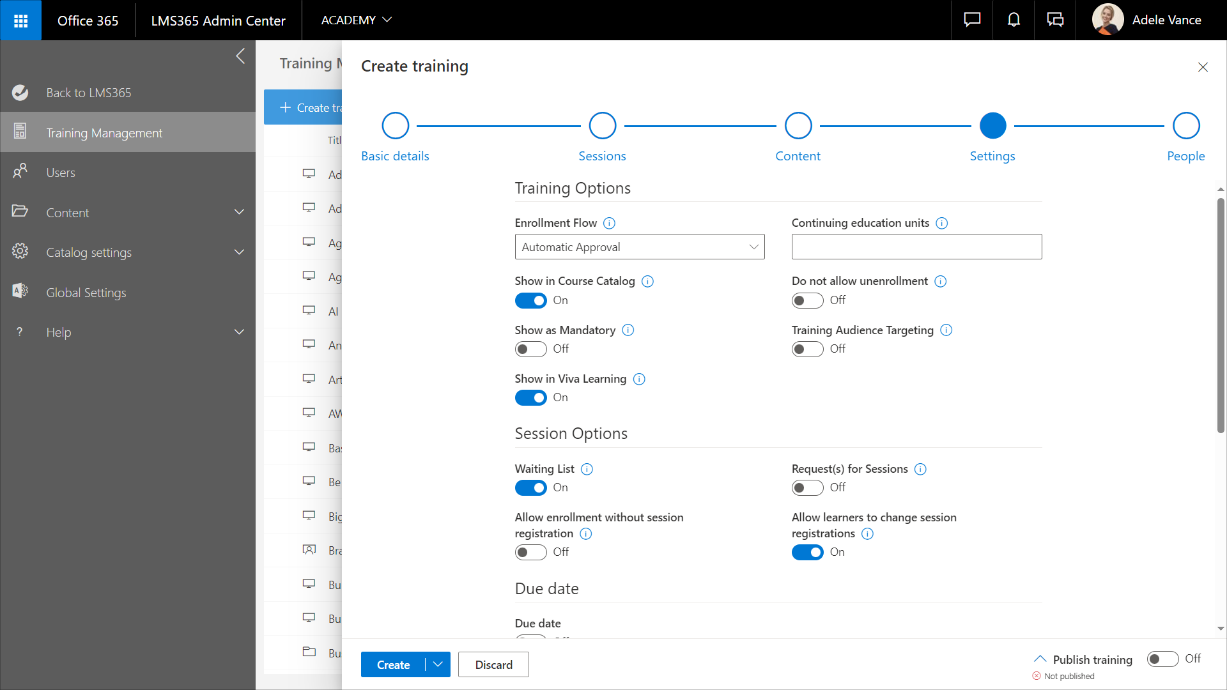Switch to the People step
The height and width of the screenshot is (690, 1227).
point(1186,126)
